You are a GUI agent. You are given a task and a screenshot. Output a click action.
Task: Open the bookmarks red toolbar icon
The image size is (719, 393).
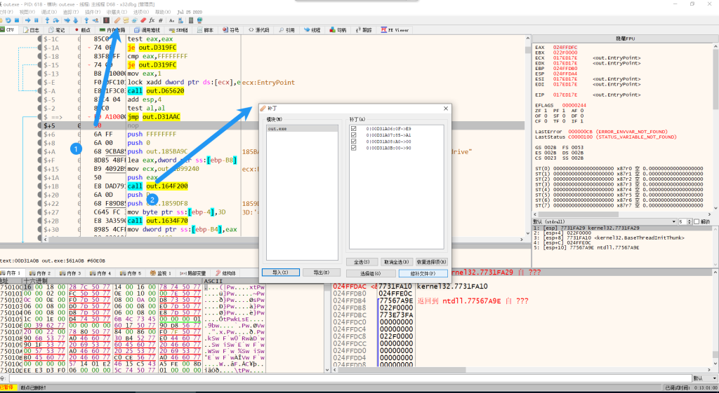point(143,20)
